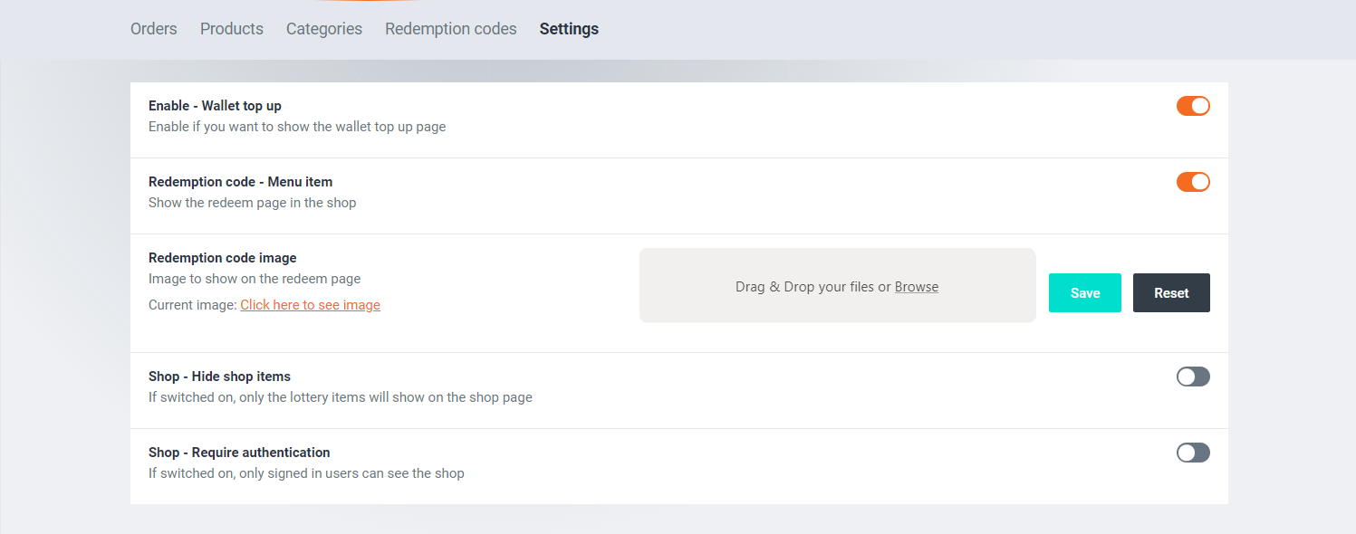Click the 'Enable - Wallet top up' heading
The image size is (1356, 534).
click(x=215, y=106)
